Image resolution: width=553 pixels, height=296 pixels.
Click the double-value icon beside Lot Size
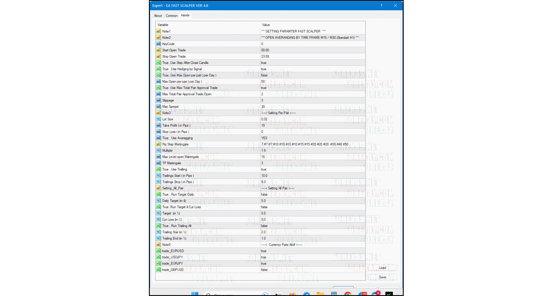tap(158, 119)
